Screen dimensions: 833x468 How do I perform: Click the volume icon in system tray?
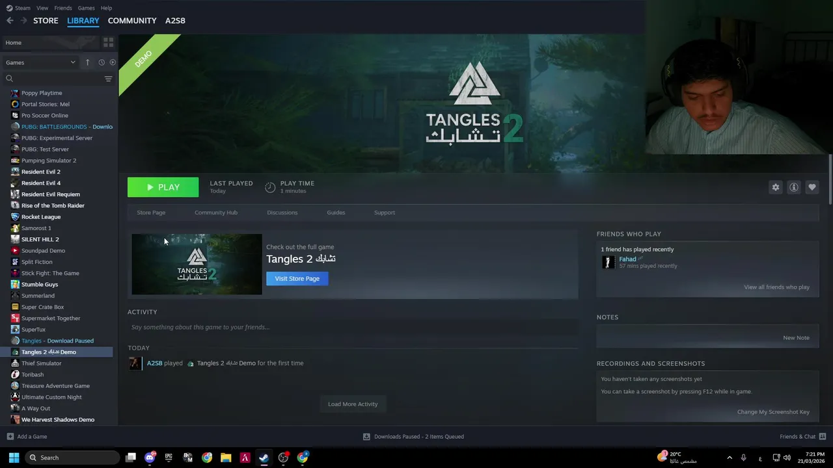click(788, 458)
